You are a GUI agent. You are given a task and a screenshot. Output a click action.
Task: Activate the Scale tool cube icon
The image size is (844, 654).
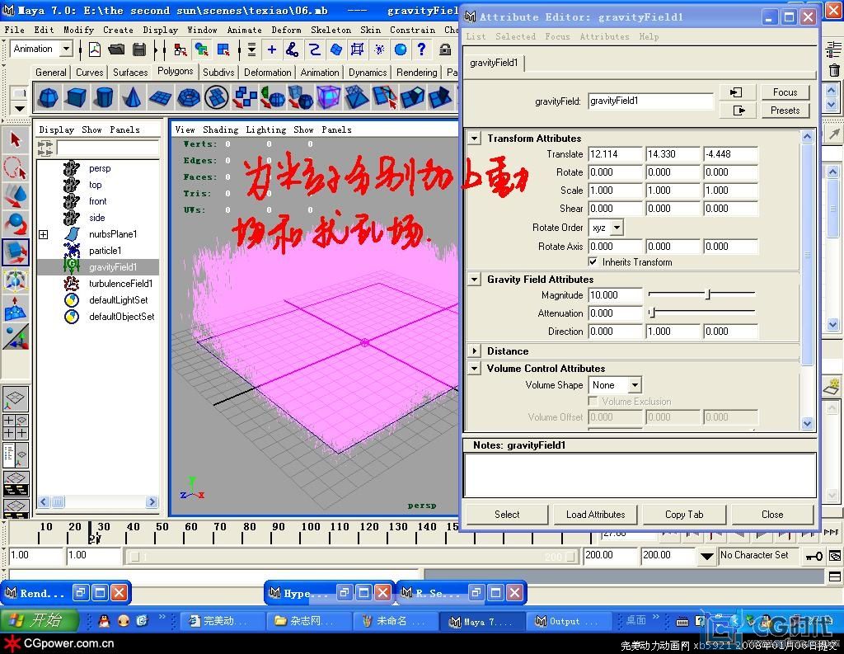[x=15, y=252]
